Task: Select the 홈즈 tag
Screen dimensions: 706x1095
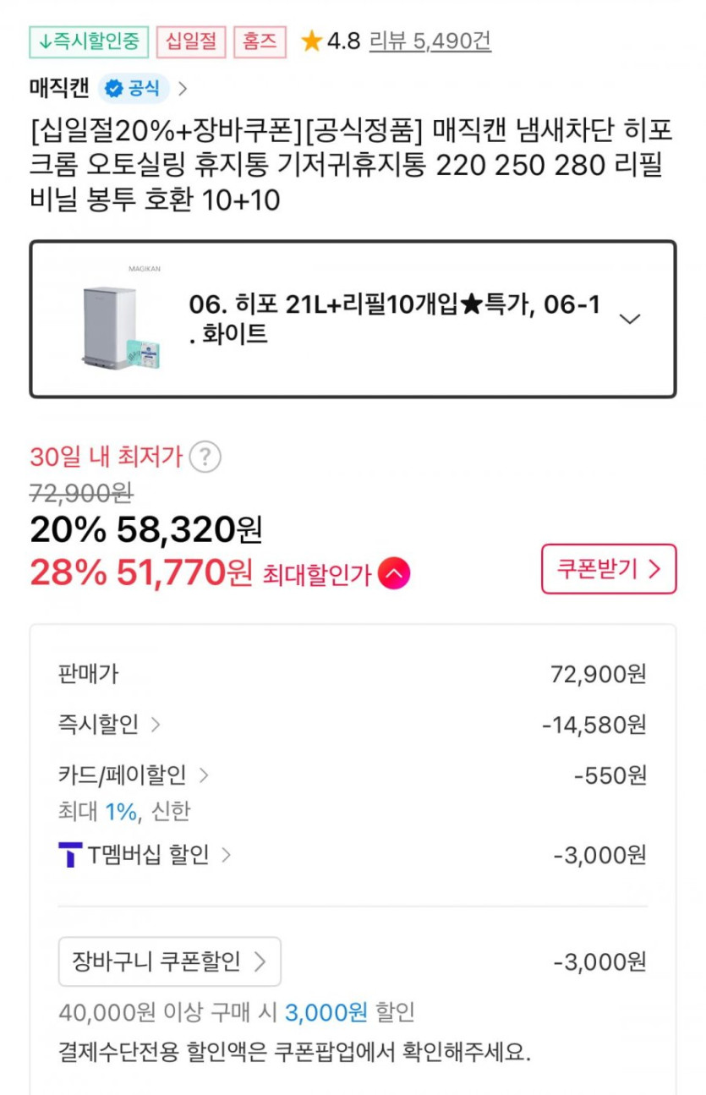Action: [260, 41]
